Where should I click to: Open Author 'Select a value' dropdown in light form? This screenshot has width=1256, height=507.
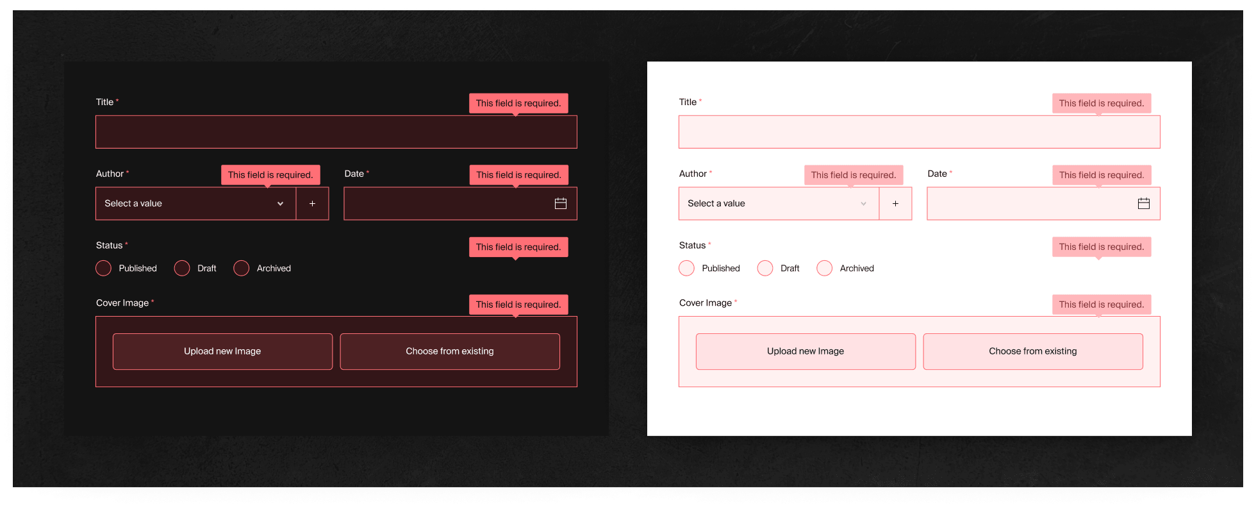pos(779,203)
